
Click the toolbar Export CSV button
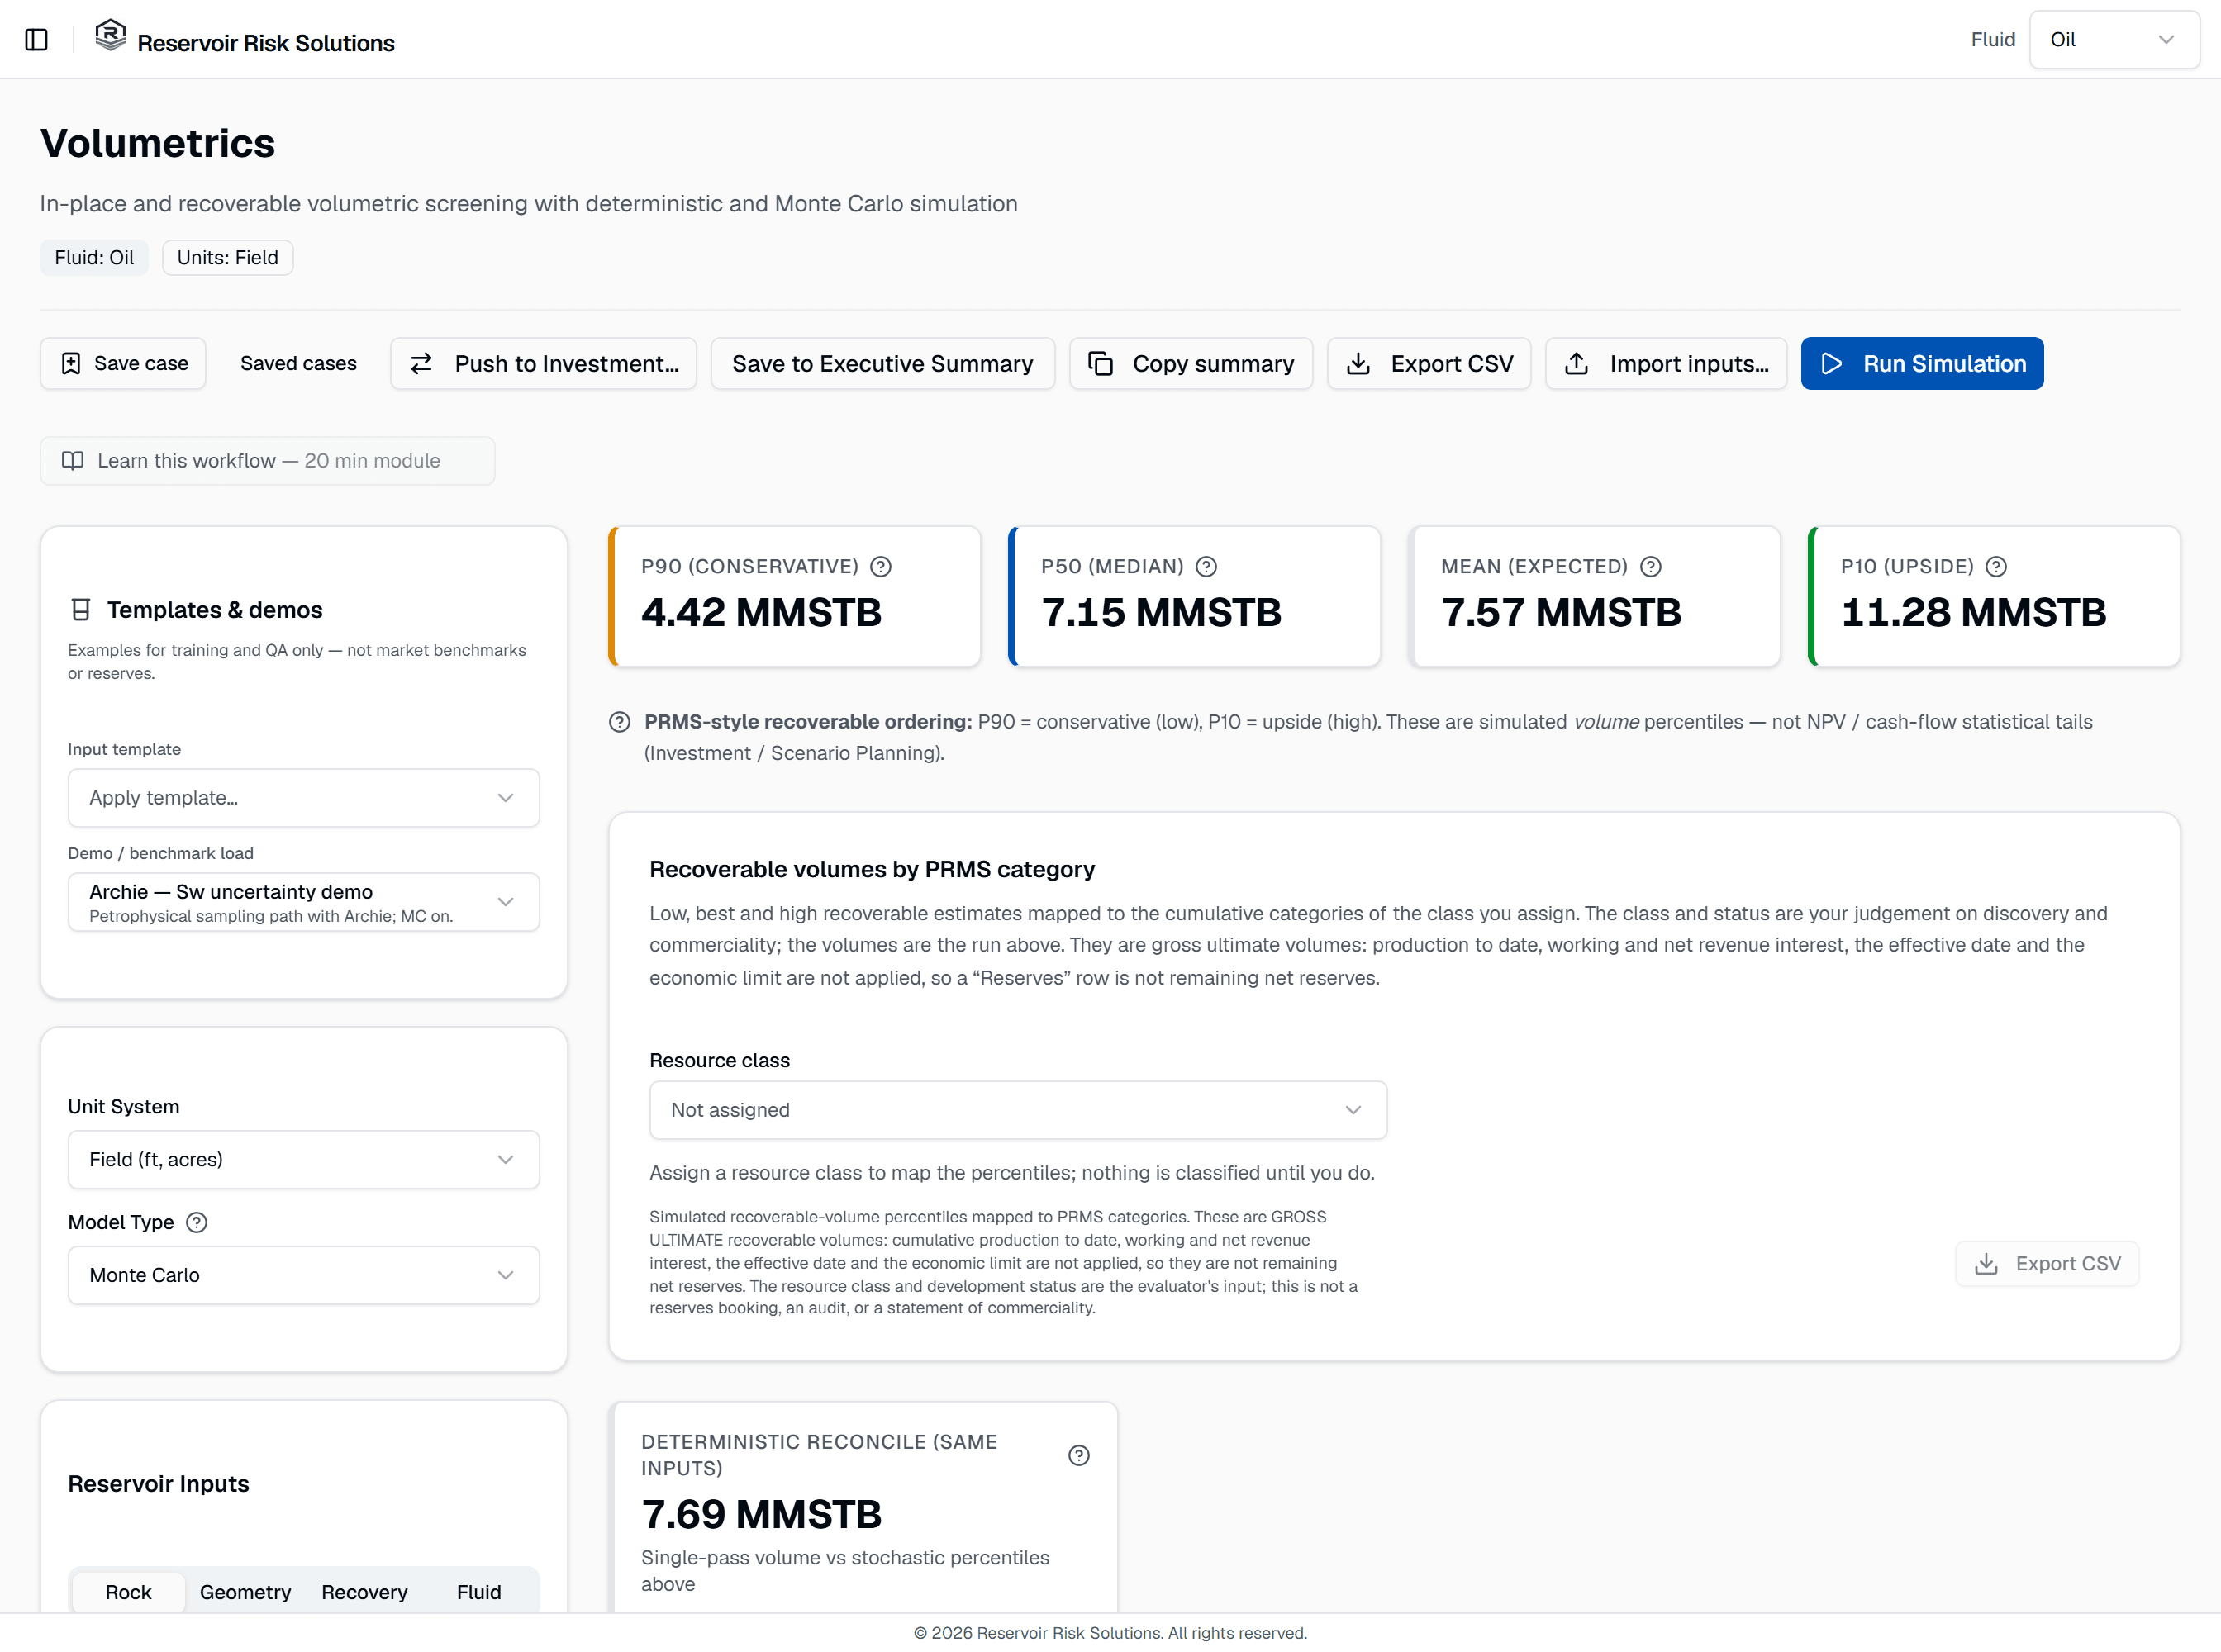click(x=1429, y=363)
